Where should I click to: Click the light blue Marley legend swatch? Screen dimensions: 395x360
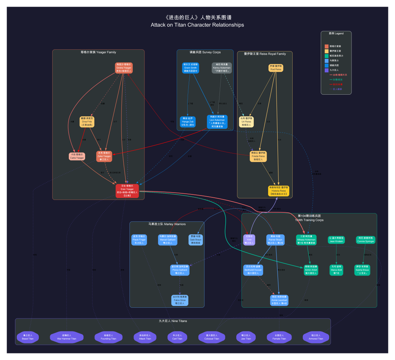327,61
